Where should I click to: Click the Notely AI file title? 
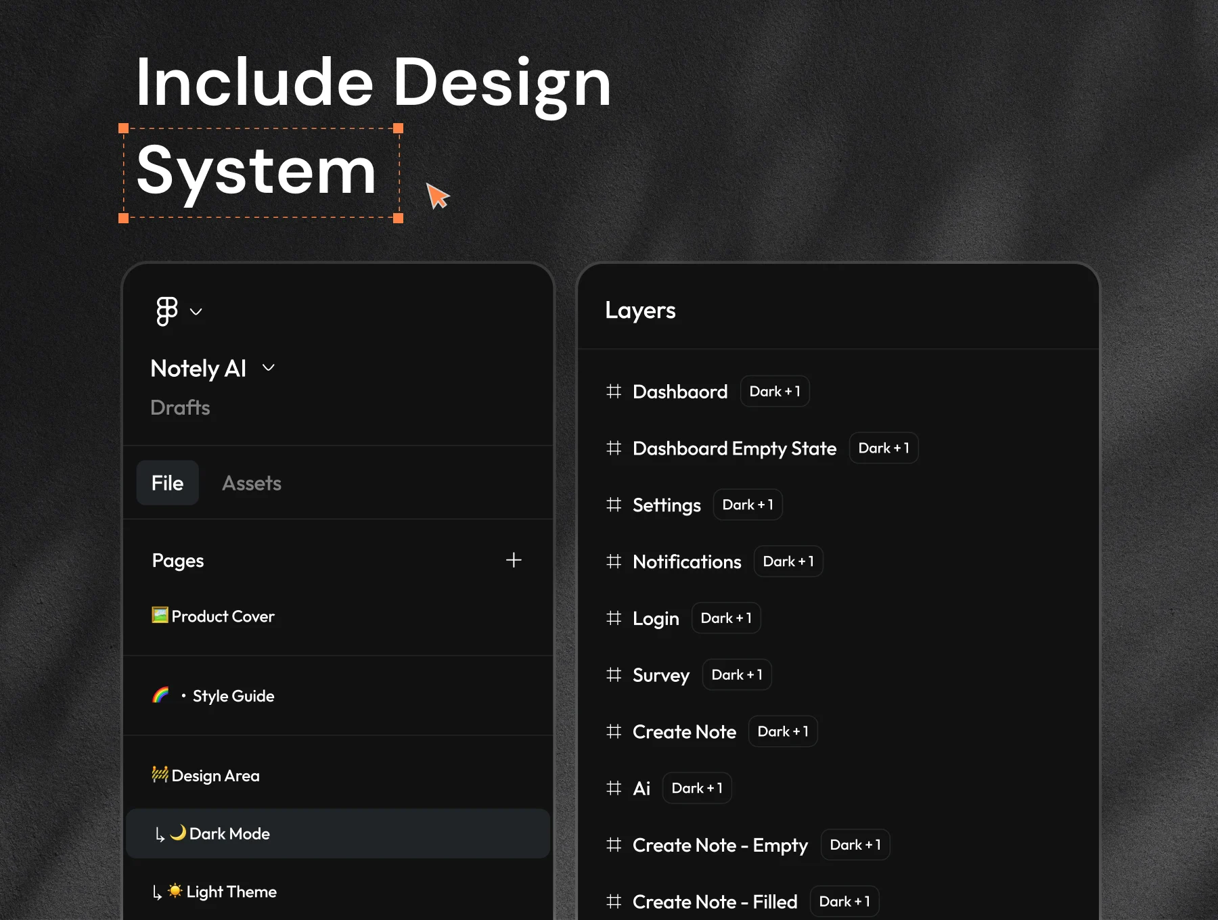(198, 369)
